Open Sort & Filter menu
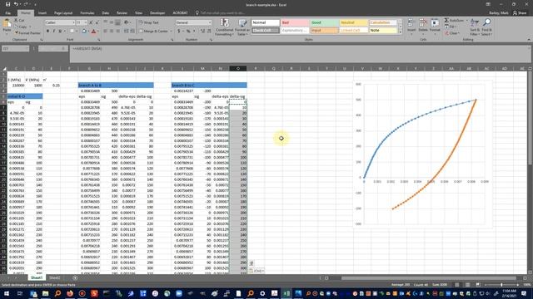Screen dimensions: 533x299 (475, 27)
